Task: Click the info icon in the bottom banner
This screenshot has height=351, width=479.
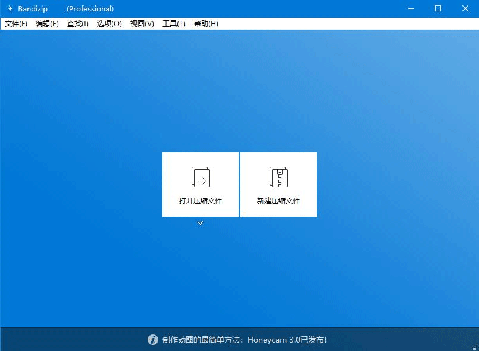Action: click(154, 339)
